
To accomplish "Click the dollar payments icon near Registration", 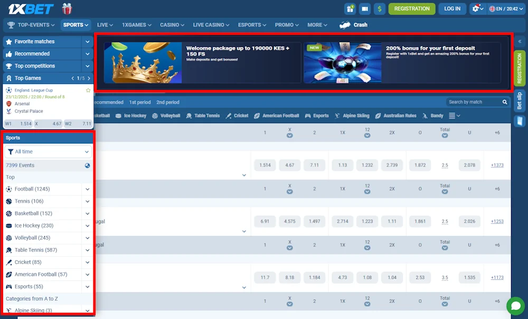I will point(380,8).
